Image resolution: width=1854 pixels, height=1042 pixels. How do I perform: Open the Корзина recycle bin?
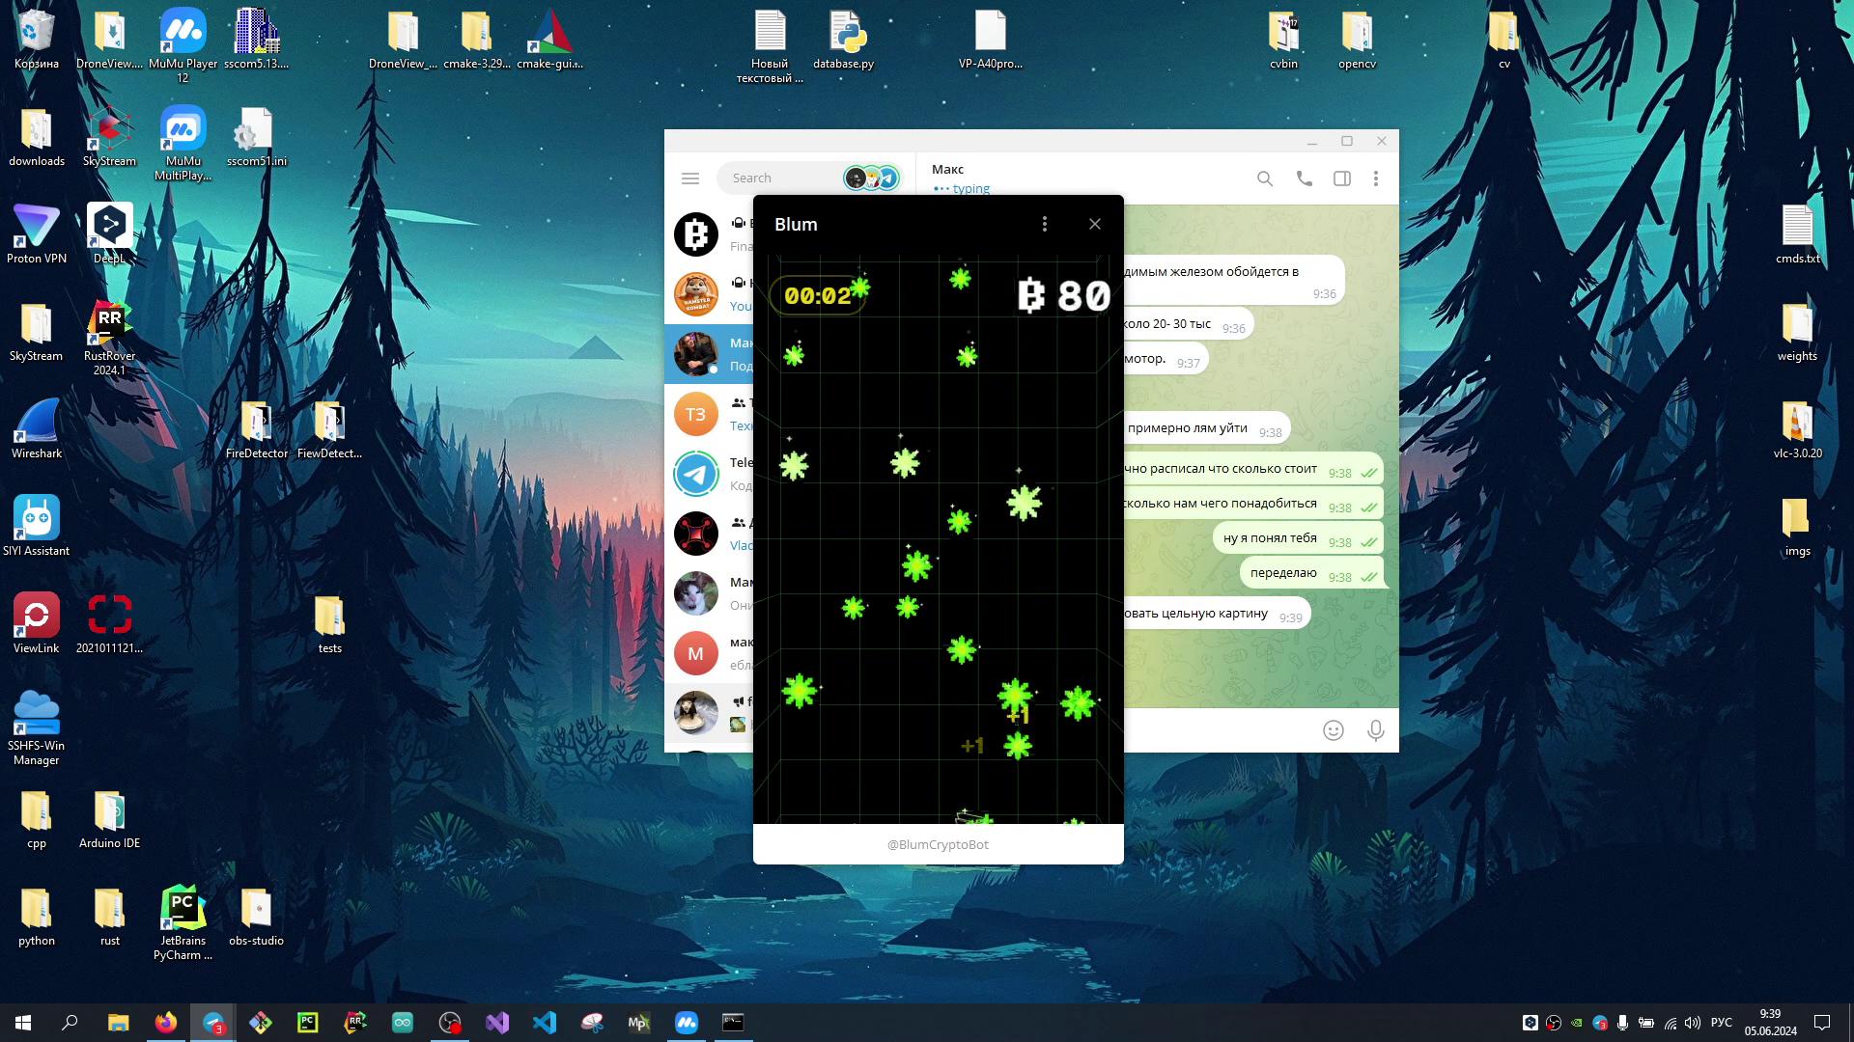[37, 41]
